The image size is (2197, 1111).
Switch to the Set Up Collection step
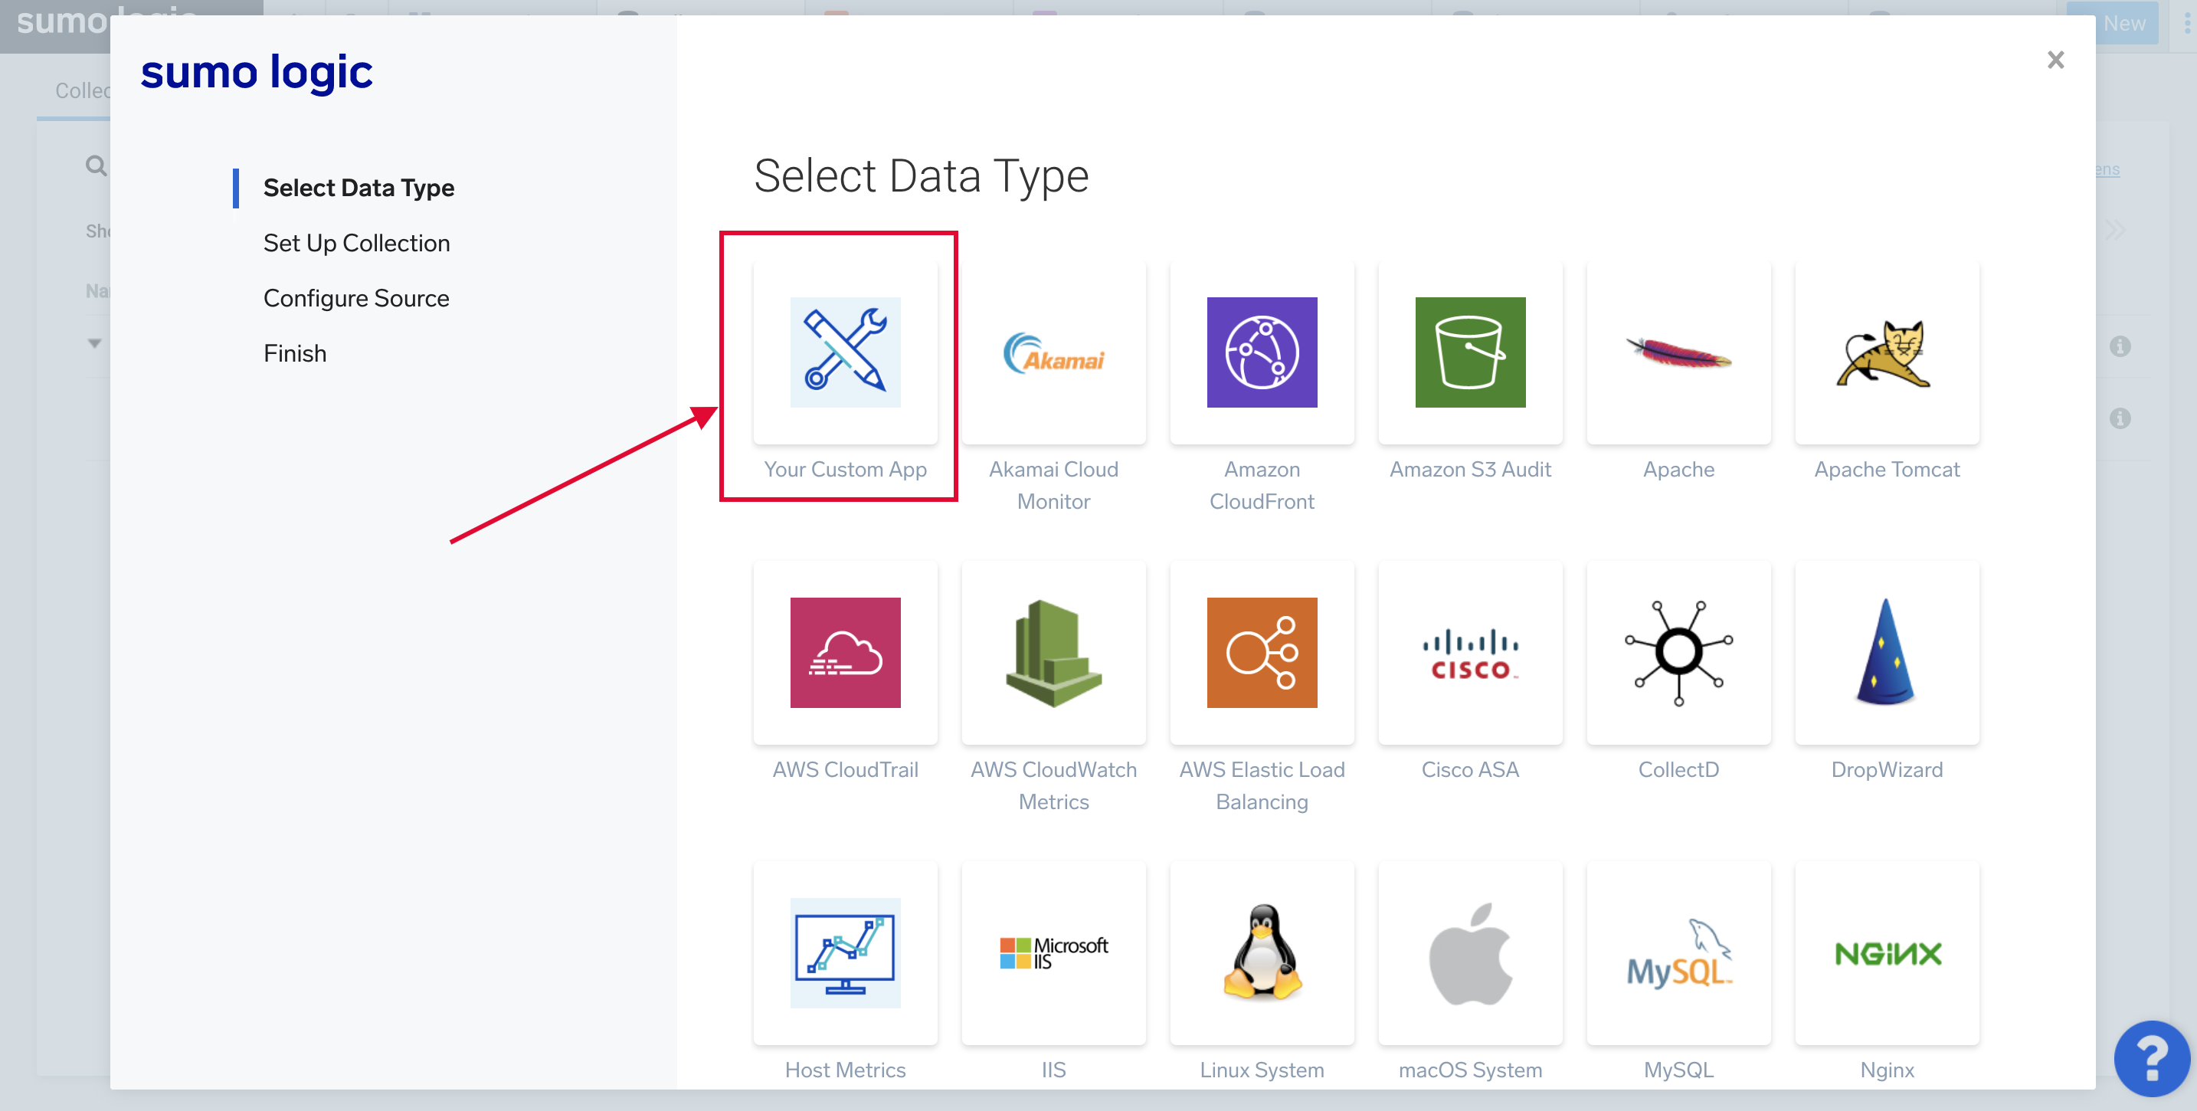tap(356, 242)
